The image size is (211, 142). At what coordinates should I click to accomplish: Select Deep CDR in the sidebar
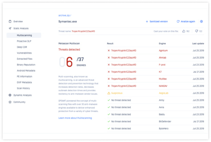[22, 47]
